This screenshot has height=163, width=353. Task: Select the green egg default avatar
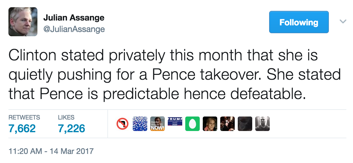tap(192, 123)
